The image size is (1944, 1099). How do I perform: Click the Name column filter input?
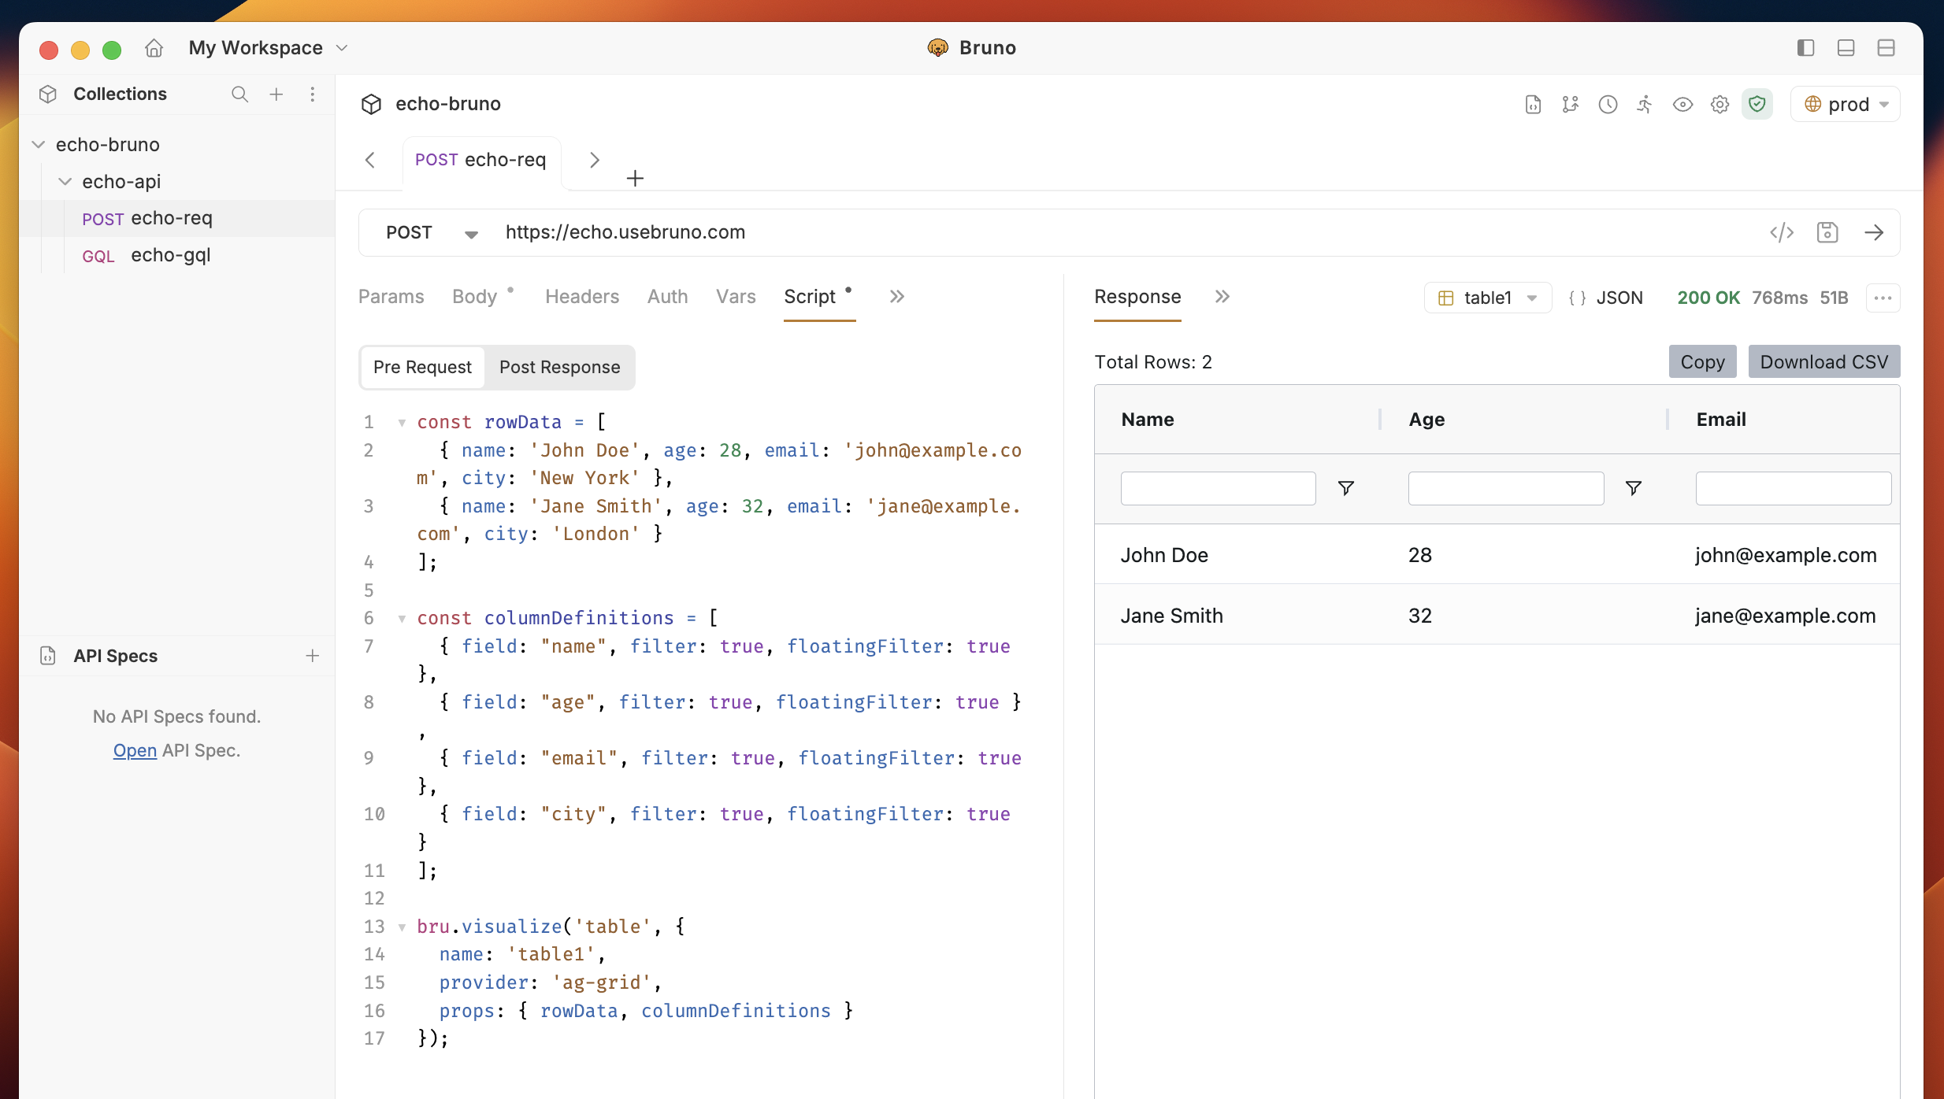point(1218,488)
